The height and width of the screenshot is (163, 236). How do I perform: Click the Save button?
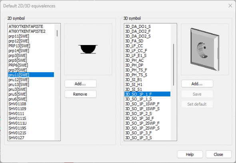tap(197, 94)
